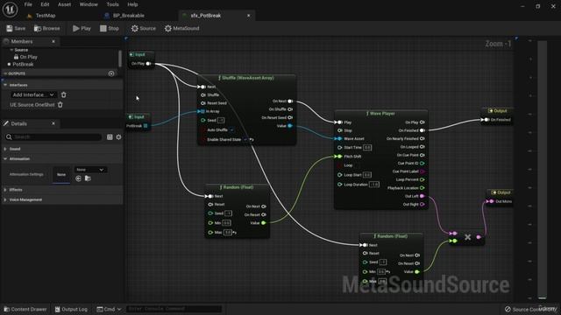Open the Tools menu
561x315 pixels.
click(x=112, y=4)
